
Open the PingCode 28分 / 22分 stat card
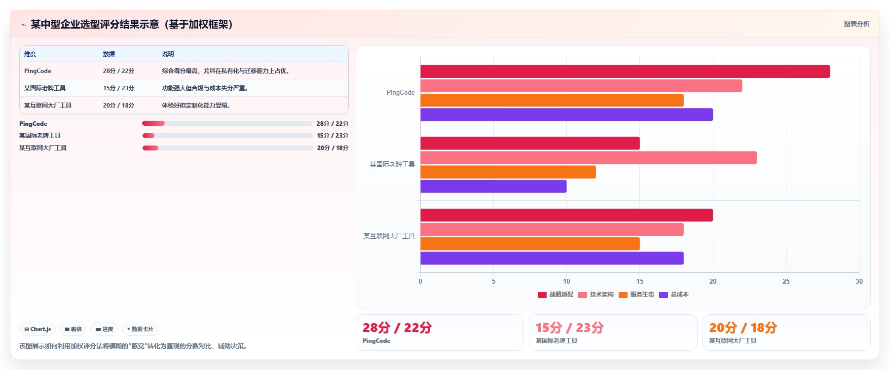pyautogui.click(x=440, y=333)
